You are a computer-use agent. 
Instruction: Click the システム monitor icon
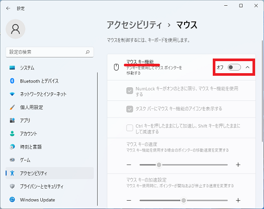(12, 67)
